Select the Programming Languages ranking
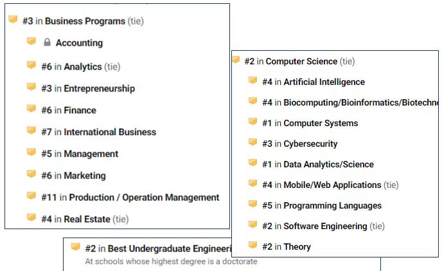Image resolution: width=442 pixels, height=271 pixels. [x=322, y=206]
